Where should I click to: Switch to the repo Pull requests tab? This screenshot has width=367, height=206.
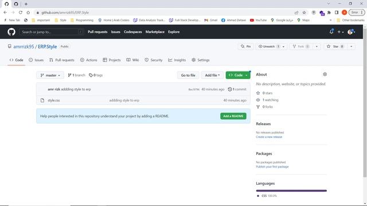click(62, 60)
